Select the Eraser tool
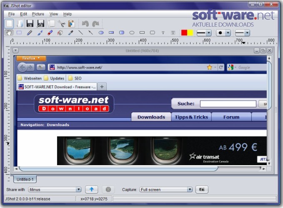Viewport: 283px width, 208px height. [x=50, y=32]
